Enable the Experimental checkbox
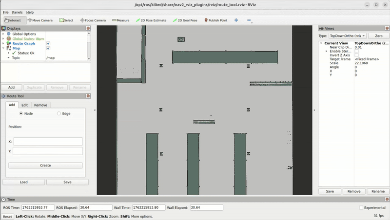This screenshot has height=220, width=390. click(x=361, y=207)
